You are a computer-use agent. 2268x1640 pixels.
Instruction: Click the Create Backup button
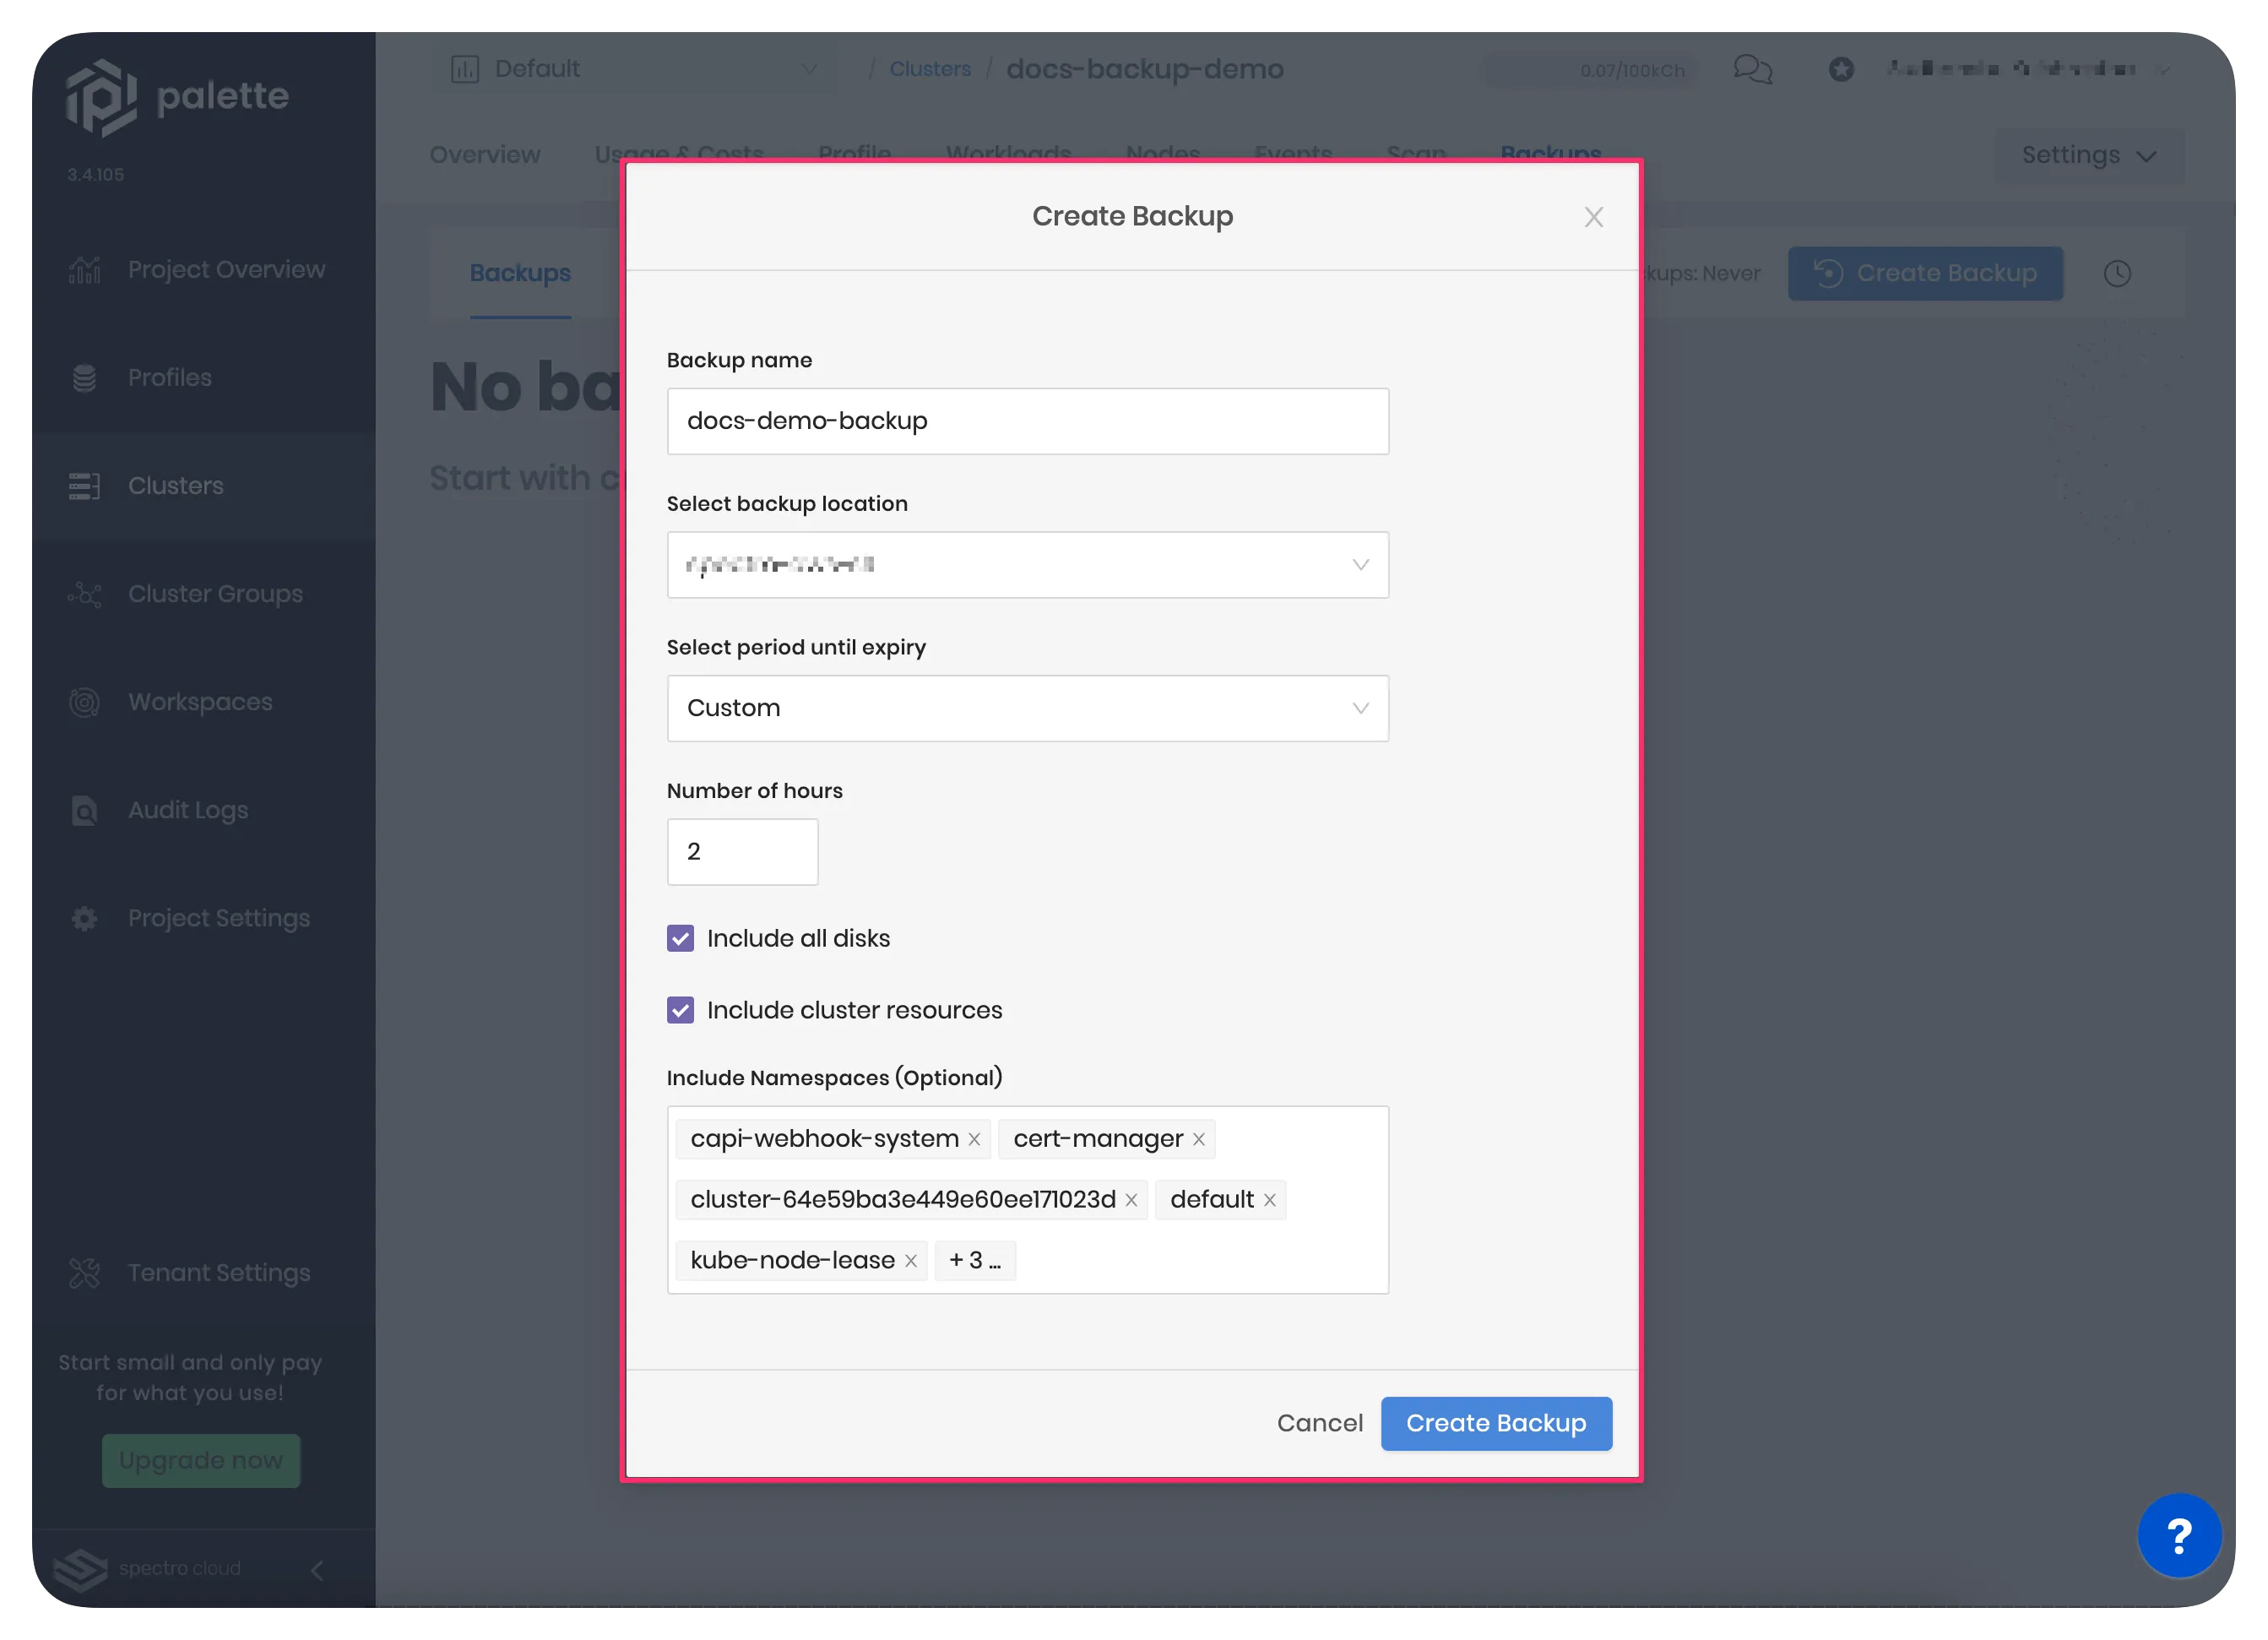pos(1495,1423)
